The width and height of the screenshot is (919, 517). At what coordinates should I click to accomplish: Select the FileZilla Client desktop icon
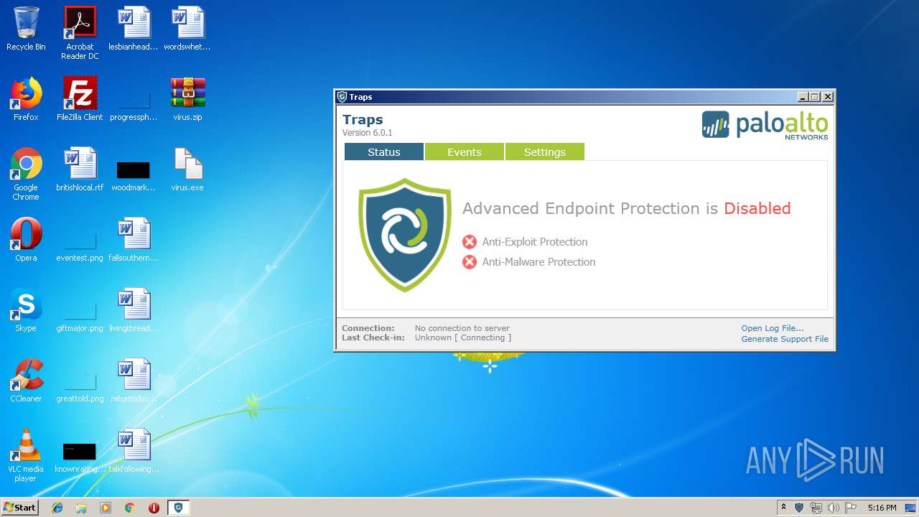pos(80,99)
